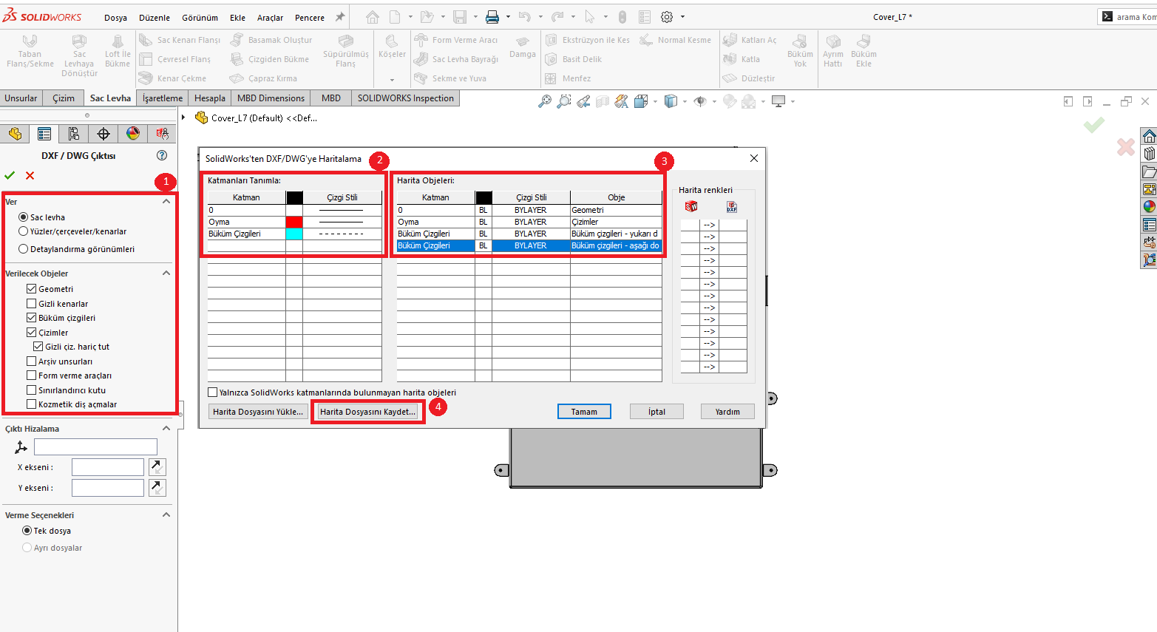
Task: Click the SolidWorks Home icon in toolbar
Action: [x=373, y=17]
